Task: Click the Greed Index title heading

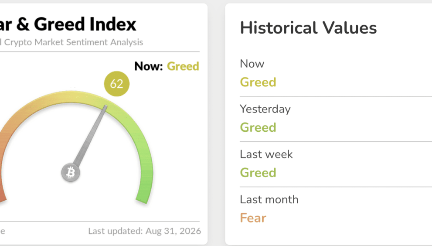Action: (x=68, y=24)
